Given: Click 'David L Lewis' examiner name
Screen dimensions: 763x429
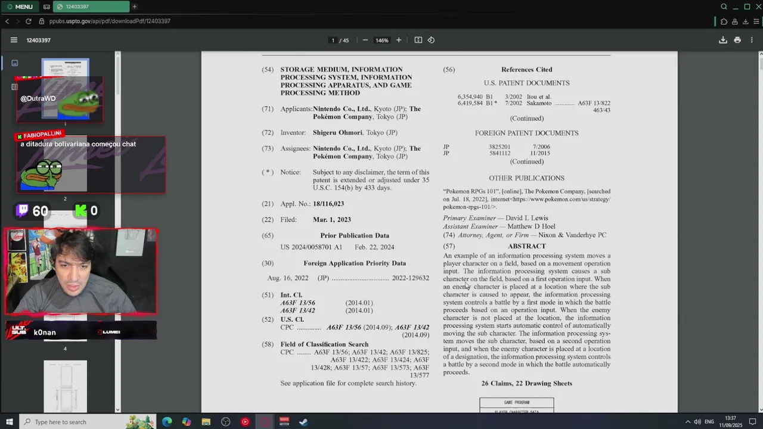Looking at the screenshot, I should (527, 218).
